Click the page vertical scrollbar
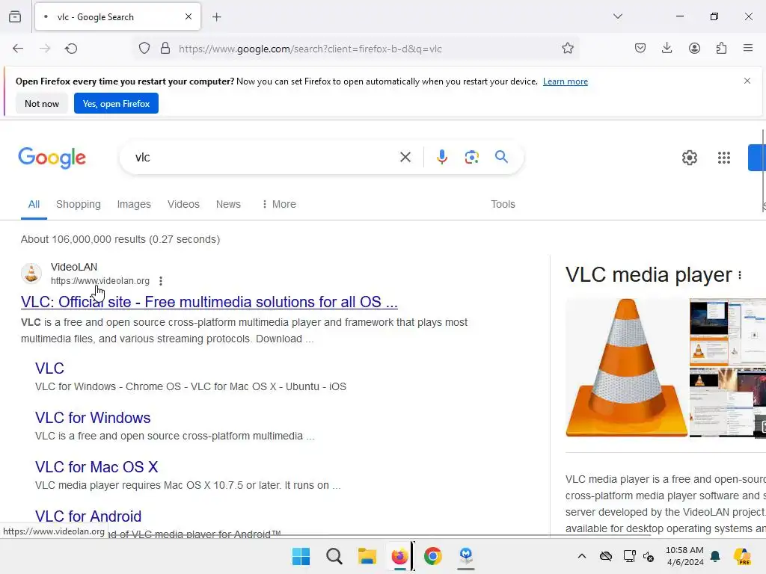Viewport: 766px width, 574px height. point(763,171)
